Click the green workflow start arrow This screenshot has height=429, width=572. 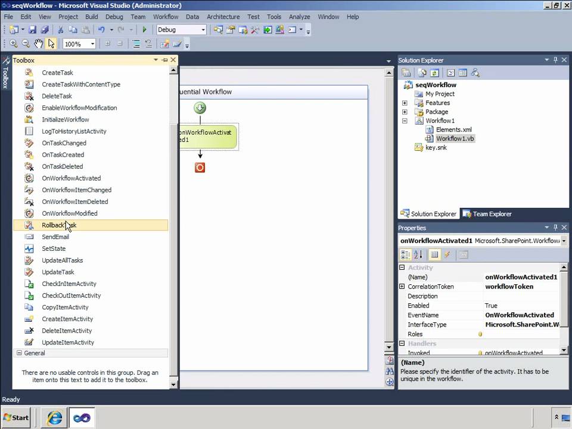[200, 108]
